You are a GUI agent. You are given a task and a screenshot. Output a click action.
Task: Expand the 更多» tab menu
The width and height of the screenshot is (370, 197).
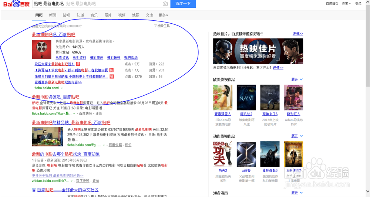point(163,15)
